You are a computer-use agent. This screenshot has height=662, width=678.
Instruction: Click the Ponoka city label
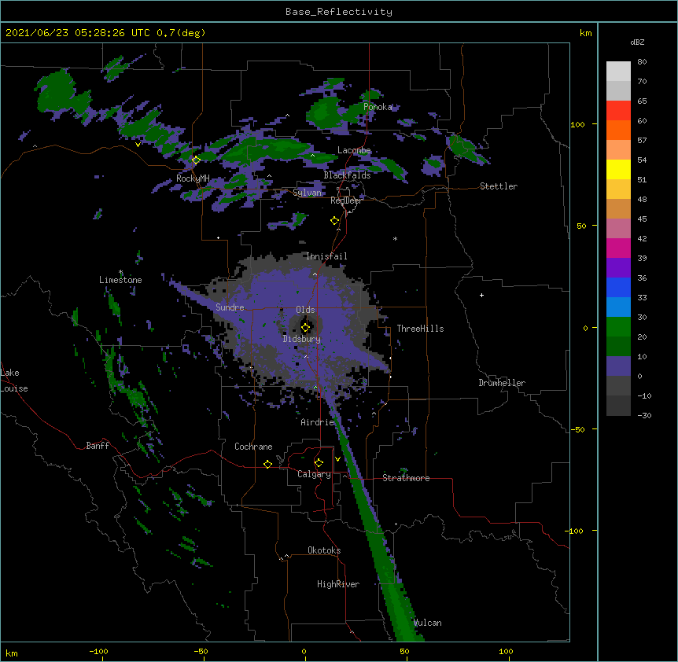[x=378, y=107]
